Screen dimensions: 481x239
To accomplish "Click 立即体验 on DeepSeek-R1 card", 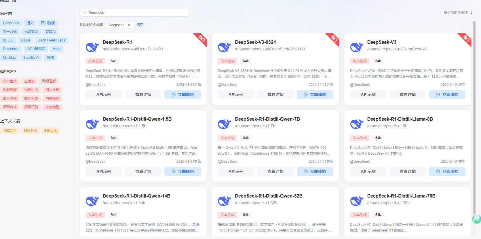I will coord(183,94).
